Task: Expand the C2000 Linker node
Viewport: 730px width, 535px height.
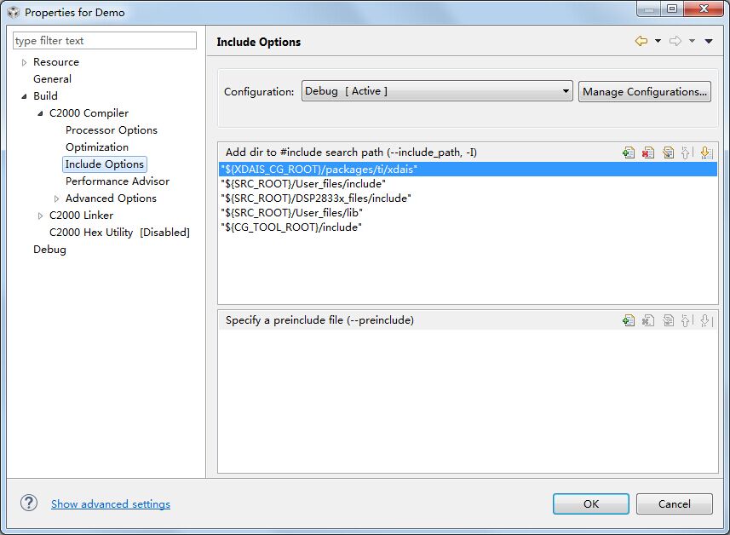Action: 40,216
